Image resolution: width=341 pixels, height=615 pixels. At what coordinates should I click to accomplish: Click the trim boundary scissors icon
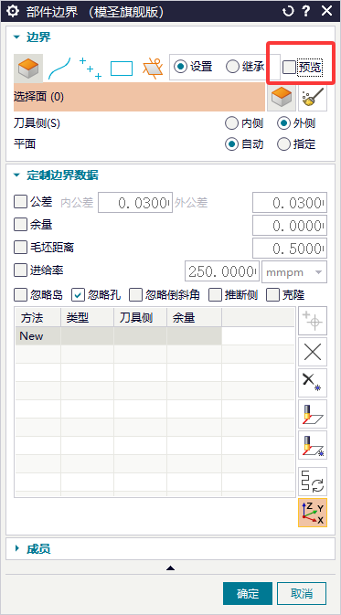click(x=153, y=69)
